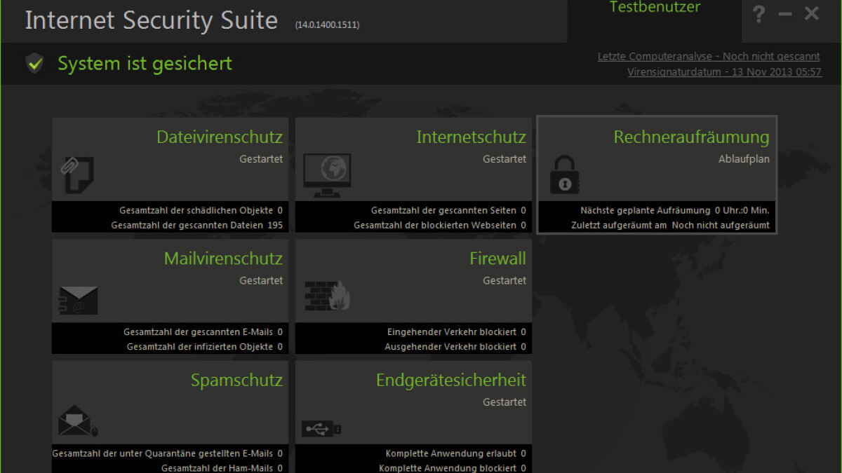Click the Internetschutz globe monitor icon
This screenshot has width=842, height=473.
326,175
